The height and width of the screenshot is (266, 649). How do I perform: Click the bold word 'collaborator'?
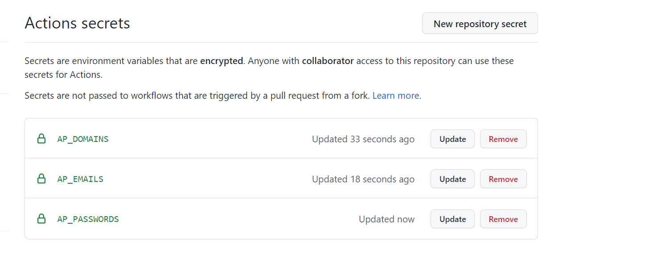coord(328,61)
